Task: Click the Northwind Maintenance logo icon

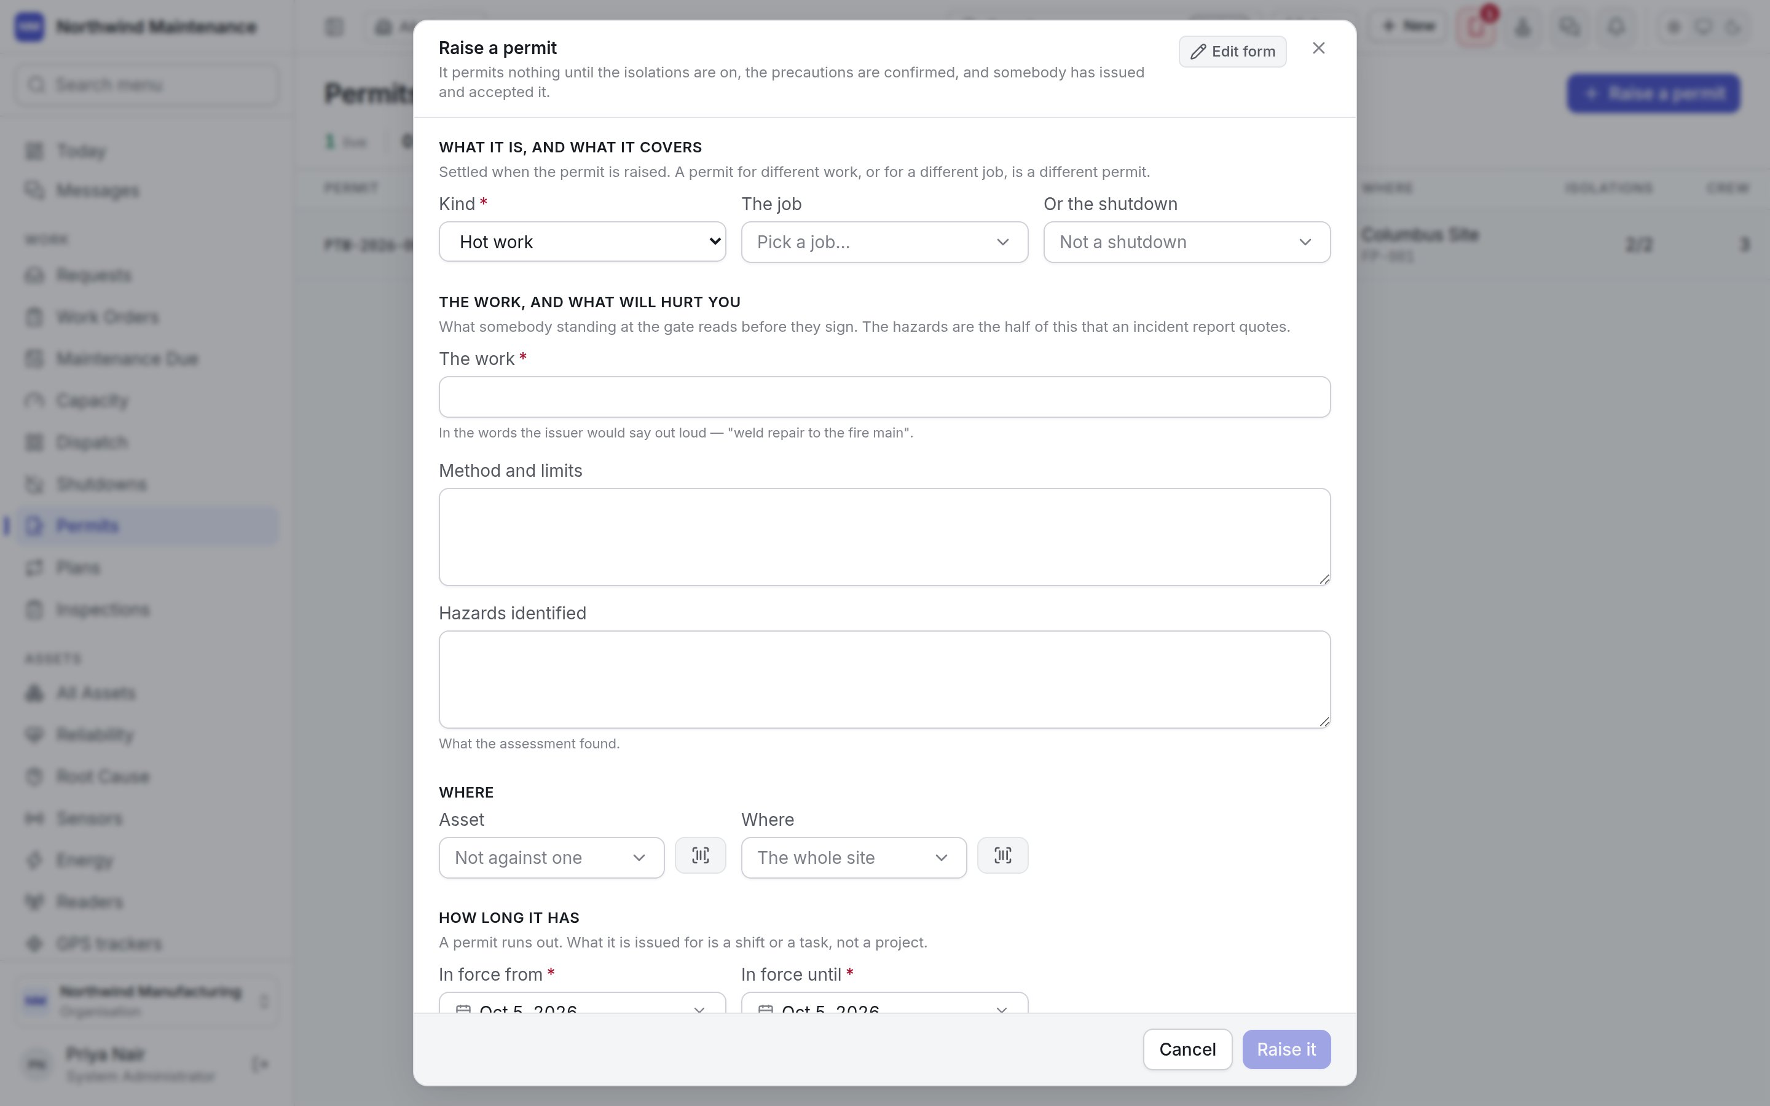Action: (x=29, y=27)
